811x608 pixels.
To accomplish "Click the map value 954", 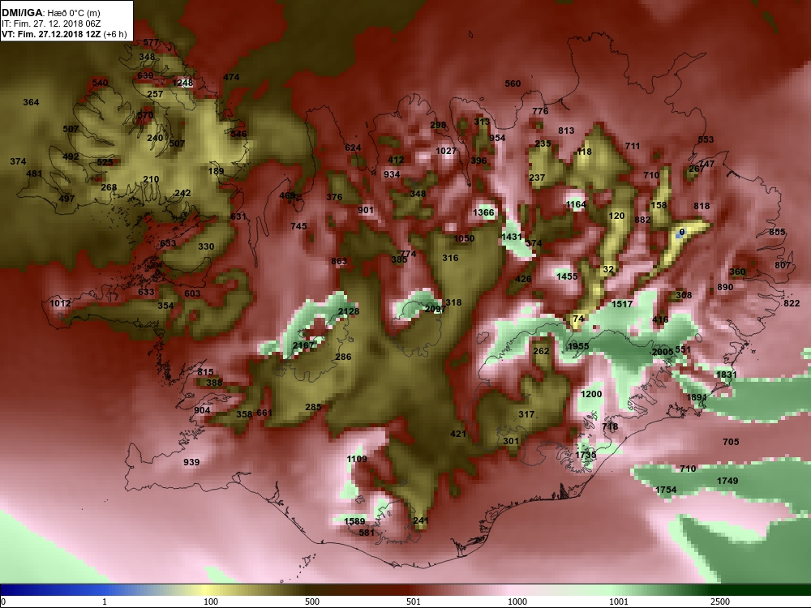I will (x=497, y=138).
